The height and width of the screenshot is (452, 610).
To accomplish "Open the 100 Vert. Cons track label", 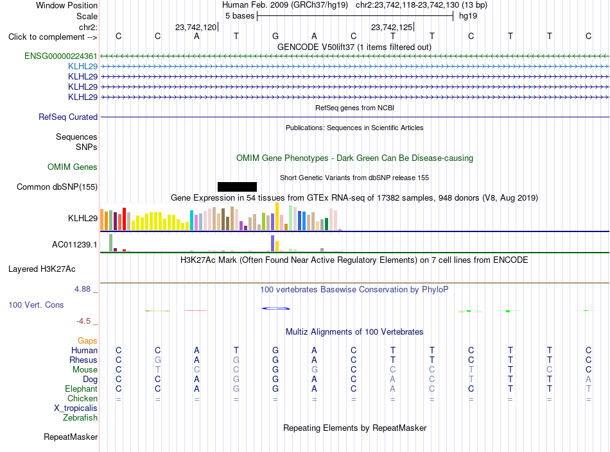I will coord(36,305).
